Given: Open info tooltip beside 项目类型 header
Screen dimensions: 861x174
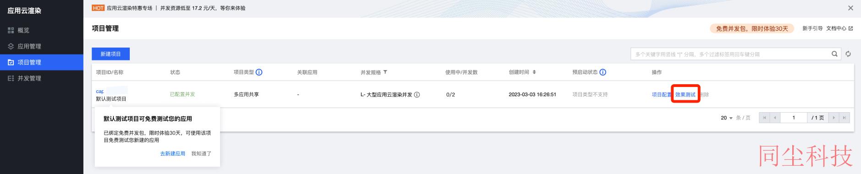Looking at the screenshot, I should tap(259, 72).
